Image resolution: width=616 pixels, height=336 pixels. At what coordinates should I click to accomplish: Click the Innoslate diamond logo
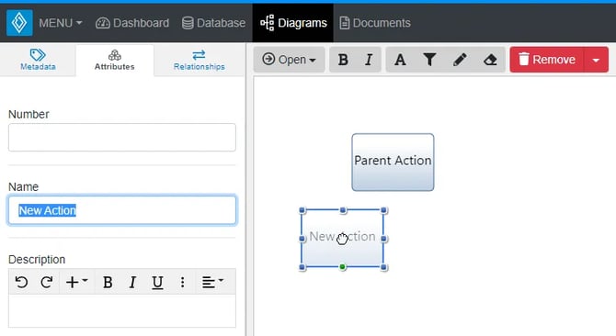click(x=19, y=23)
